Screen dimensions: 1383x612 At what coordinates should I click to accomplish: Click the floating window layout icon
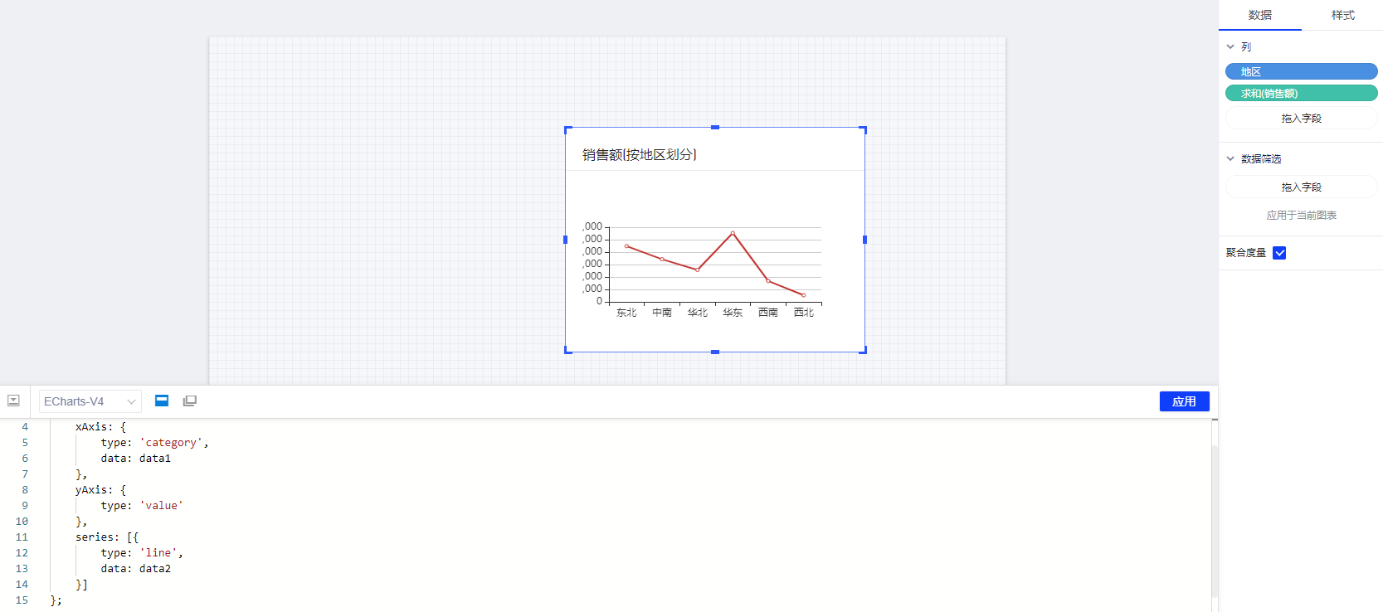pos(190,401)
